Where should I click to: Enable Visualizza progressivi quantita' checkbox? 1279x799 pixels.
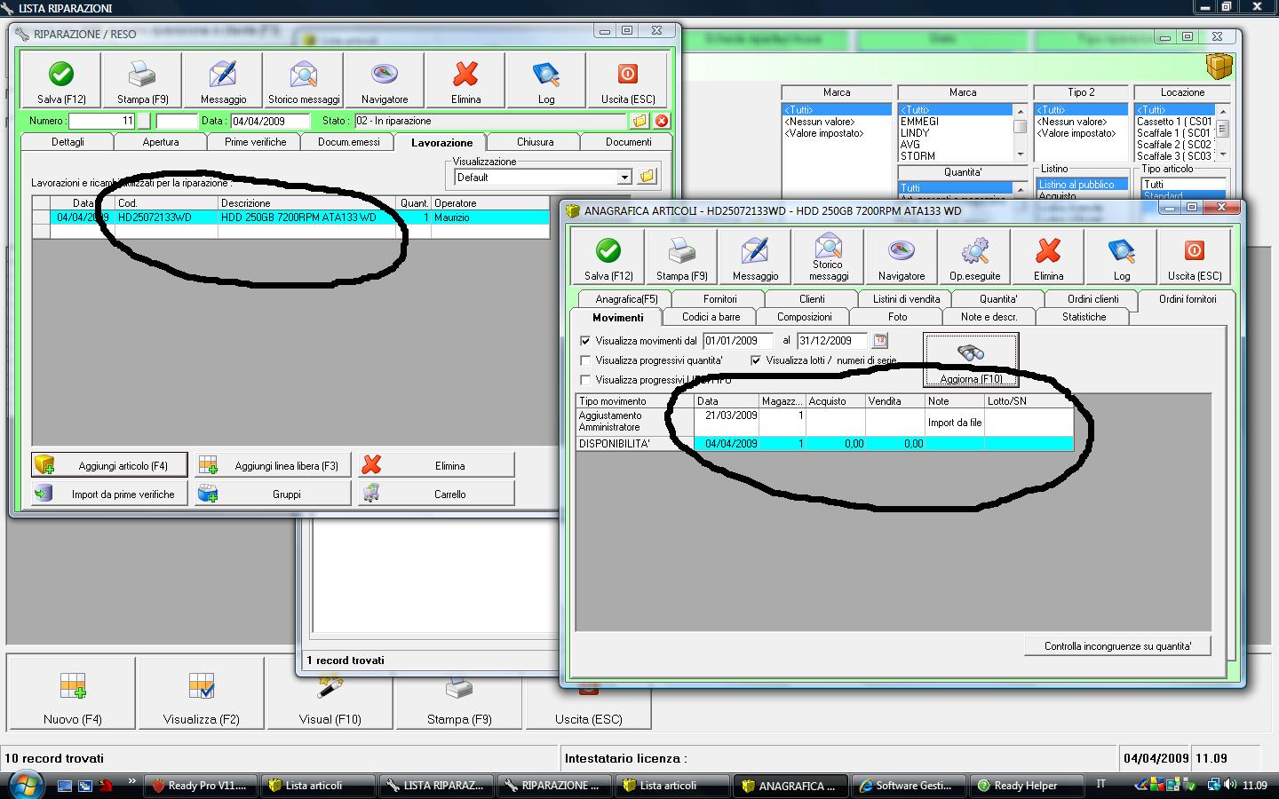pyautogui.click(x=585, y=360)
